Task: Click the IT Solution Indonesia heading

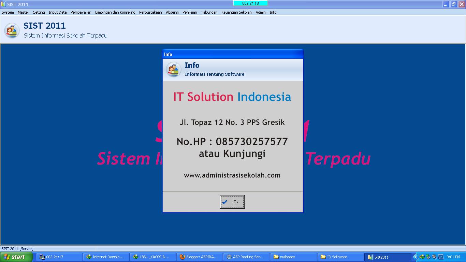Action: (x=232, y=97)
